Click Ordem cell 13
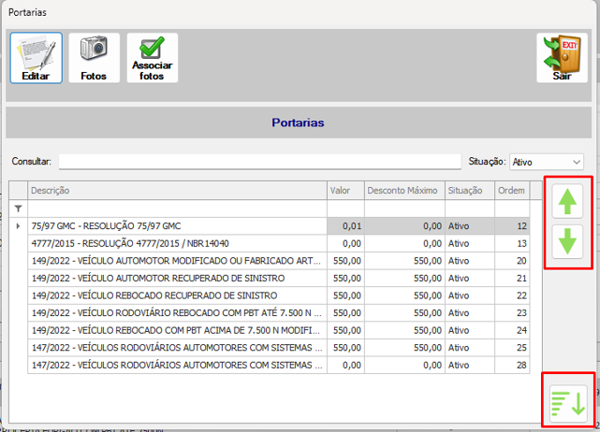Screen dimensions: 600x432 coord(512,243)
